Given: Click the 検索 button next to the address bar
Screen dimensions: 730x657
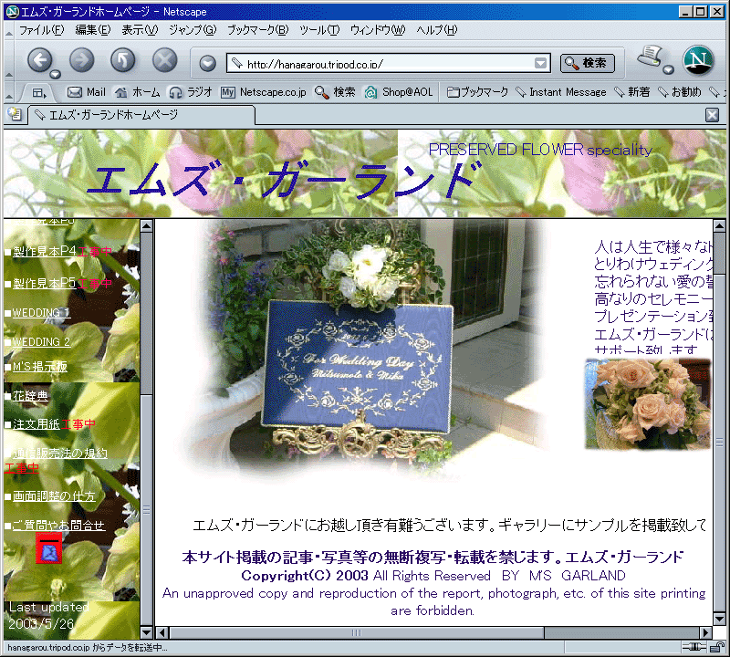Looking at the screenshot, I should pos(588,63).
